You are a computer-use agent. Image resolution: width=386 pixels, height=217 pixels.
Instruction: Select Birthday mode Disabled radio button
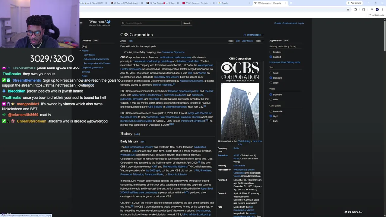271,52
